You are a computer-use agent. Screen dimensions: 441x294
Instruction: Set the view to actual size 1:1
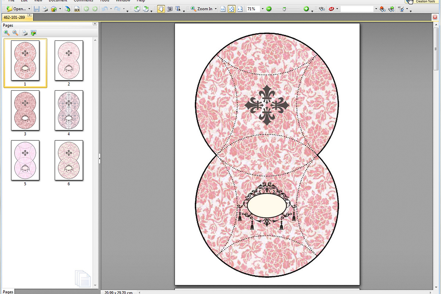[223, 9]
